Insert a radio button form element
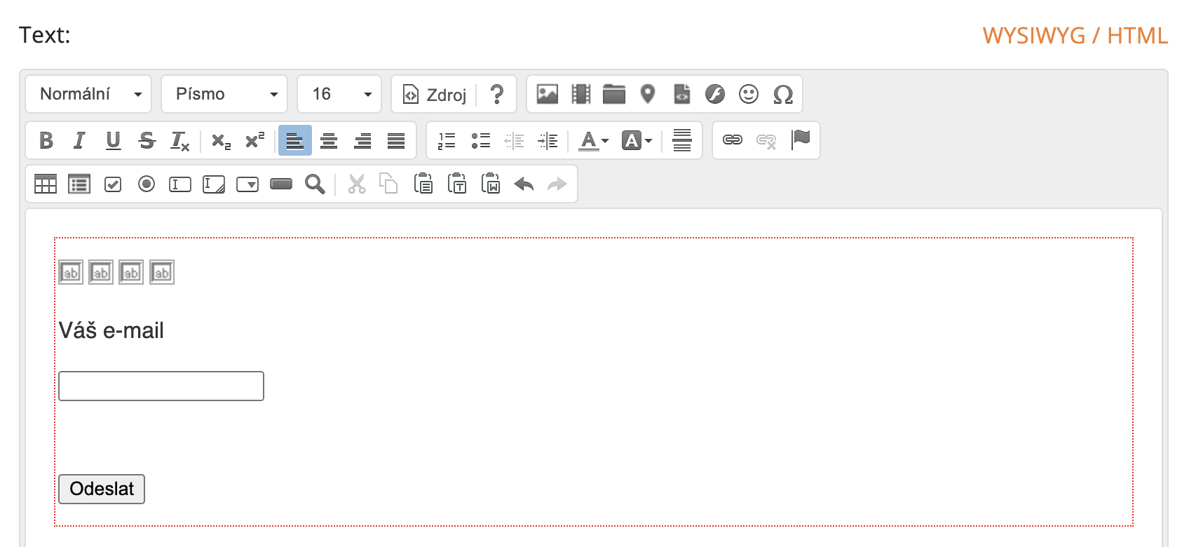 click(x=147, y=184)
